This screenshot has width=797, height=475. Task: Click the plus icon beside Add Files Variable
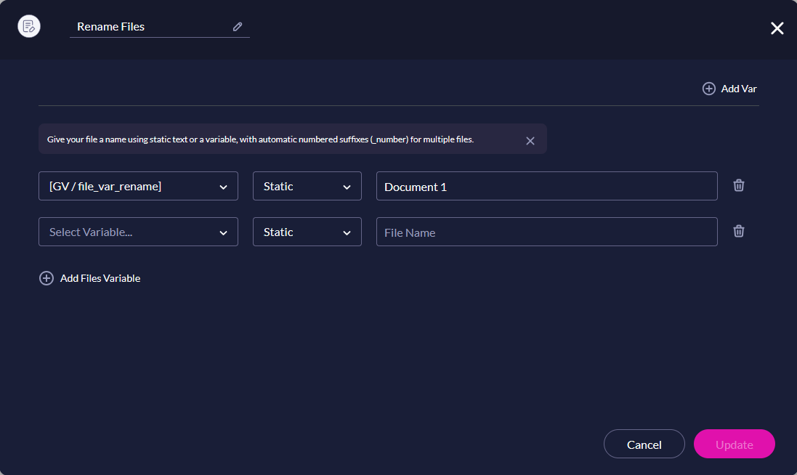click(46, 277)
